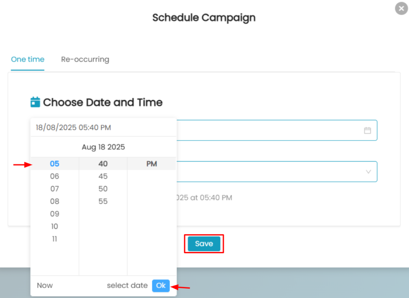409x298 pixels.
Task: Select the One time tab
Action: coord(28,60)
